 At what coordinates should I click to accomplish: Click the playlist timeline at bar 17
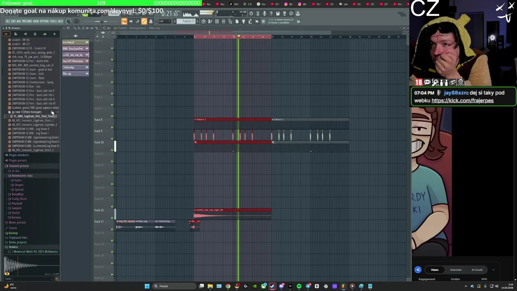pos(273,37)
